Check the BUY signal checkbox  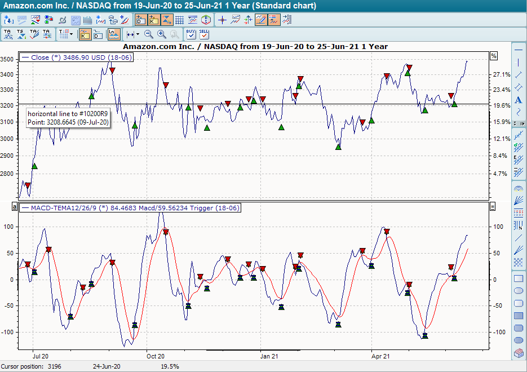click(x=191, y=36)
